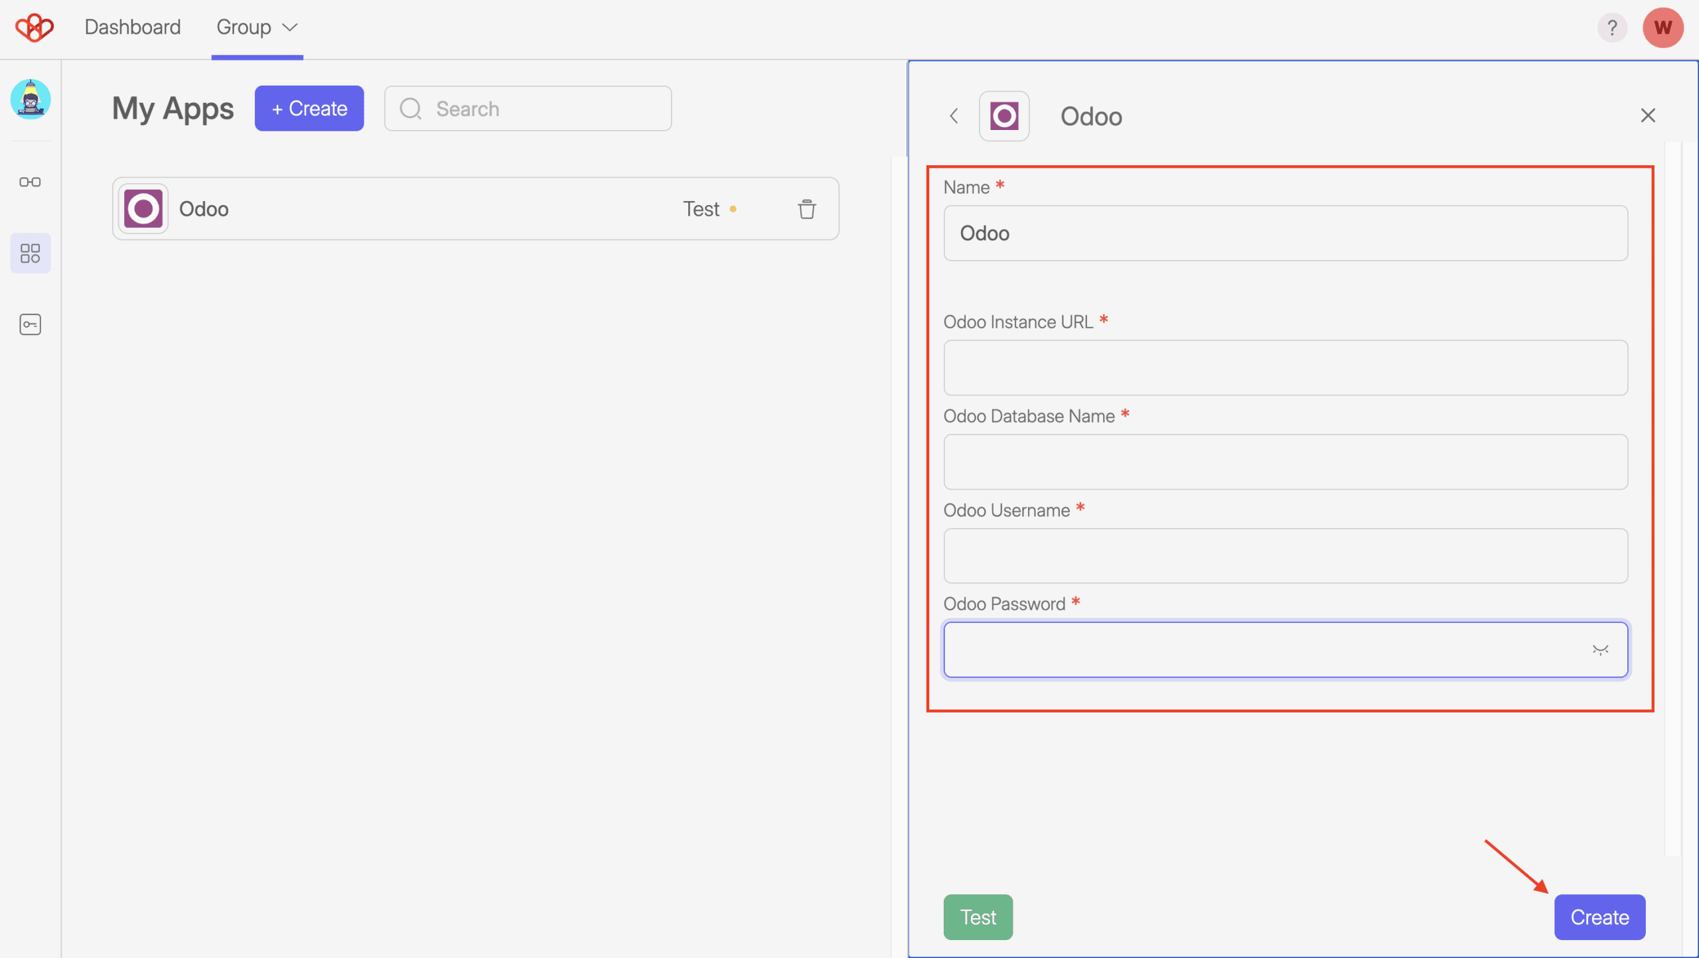The width and height of the screenshot is (1699, 958).
Task: Open the My Apps grid icon in sidebar
Action: point(31,253)
